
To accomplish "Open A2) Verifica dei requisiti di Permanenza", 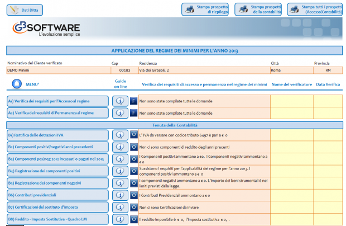I will (x=57, y=113).
